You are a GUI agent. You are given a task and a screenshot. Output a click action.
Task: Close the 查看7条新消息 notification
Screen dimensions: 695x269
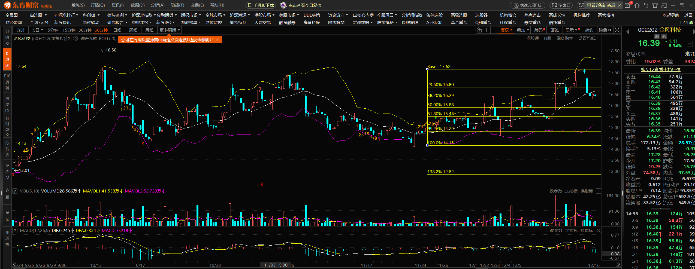click(x=620, y=5)
